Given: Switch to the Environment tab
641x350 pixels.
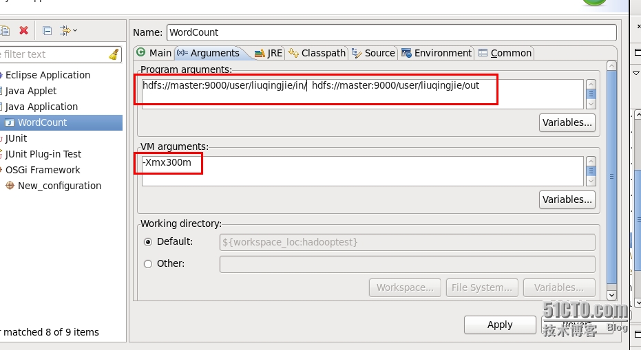Looking at the screenshot, I should [x=437, y=53].
